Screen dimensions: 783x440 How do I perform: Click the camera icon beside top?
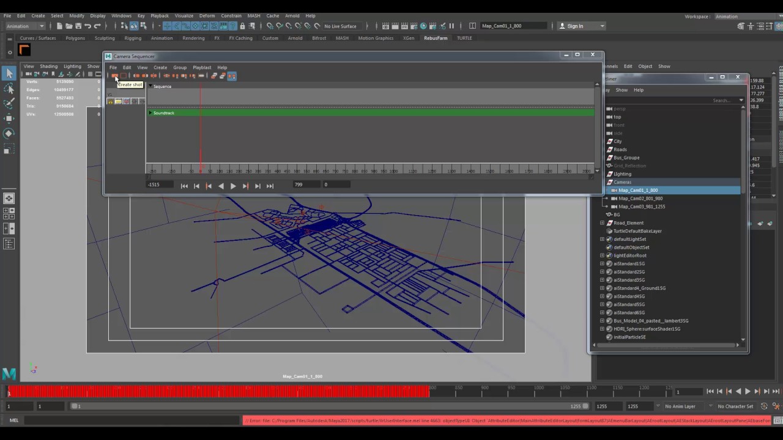609,117
